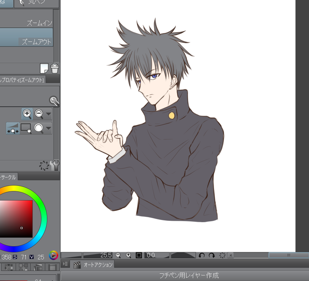
Task: Rotate canvas left with the counterclockwise arrow
Action: click(x=201, y=255)
